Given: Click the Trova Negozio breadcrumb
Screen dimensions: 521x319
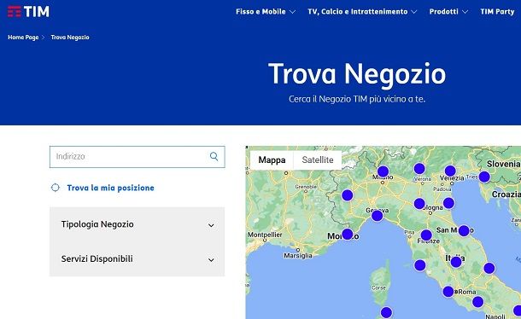Looking at the screenshot, I should pos(70,38).
